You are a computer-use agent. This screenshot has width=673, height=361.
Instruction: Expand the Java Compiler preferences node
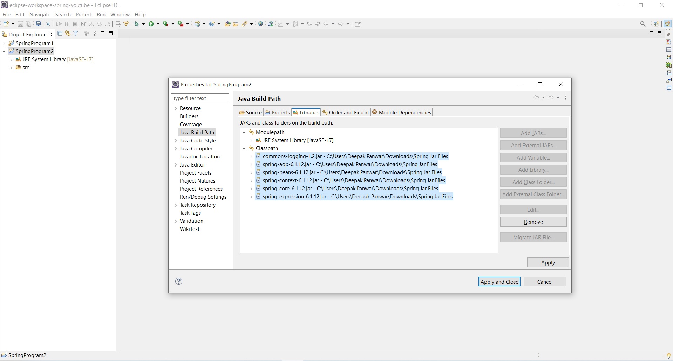click(x=176, y=149)
